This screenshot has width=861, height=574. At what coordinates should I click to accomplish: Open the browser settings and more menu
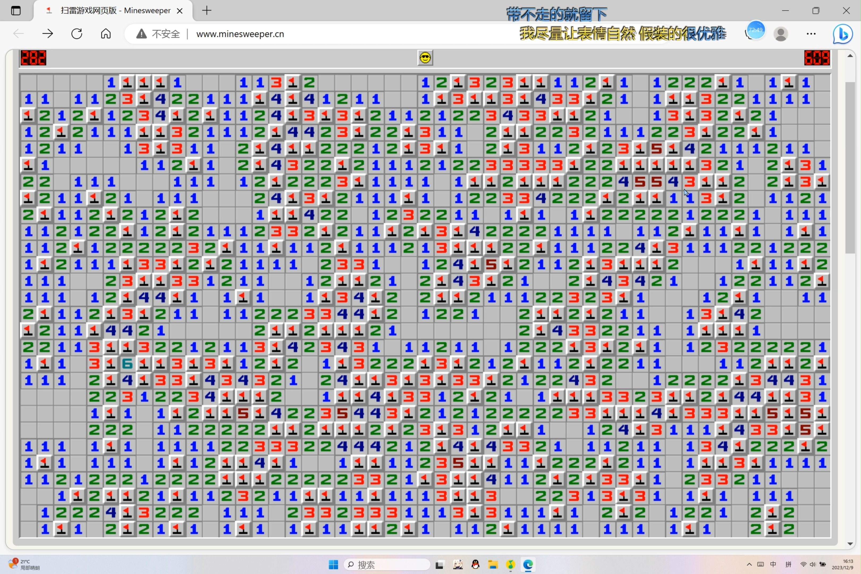click(811, 34)
